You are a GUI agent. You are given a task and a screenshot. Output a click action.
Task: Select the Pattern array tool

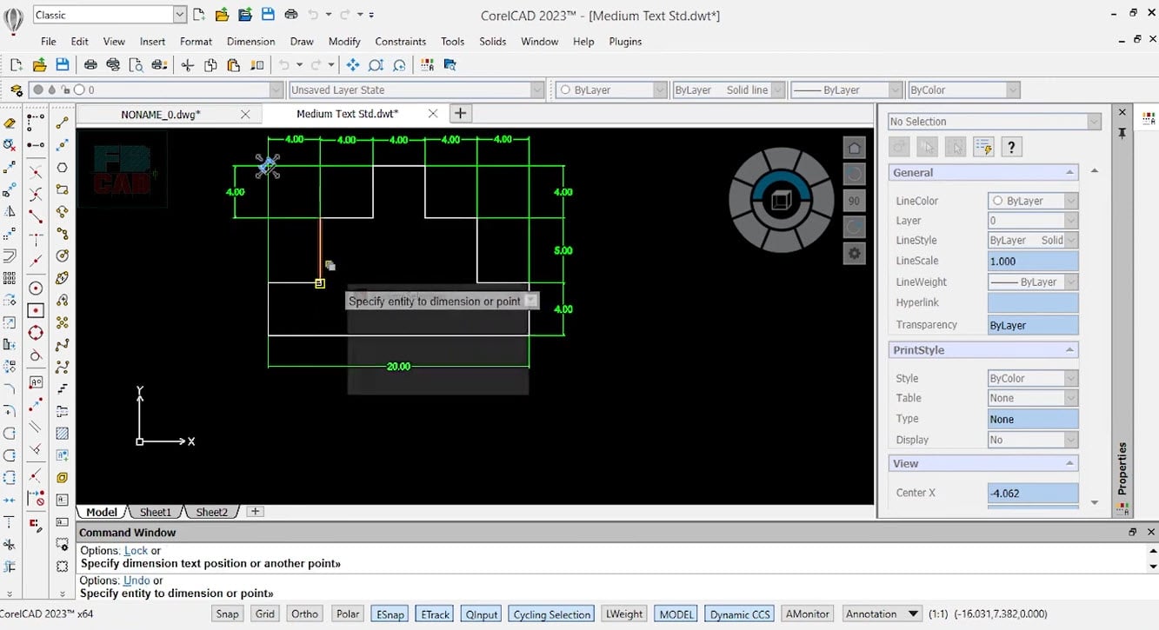[10, 278]
